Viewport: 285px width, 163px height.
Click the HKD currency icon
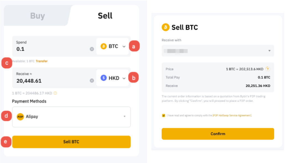[x=104, y=78]
